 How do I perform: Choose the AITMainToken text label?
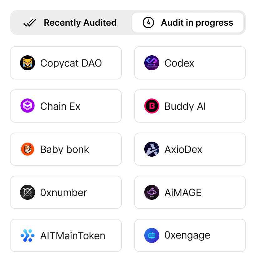(73, 236)
